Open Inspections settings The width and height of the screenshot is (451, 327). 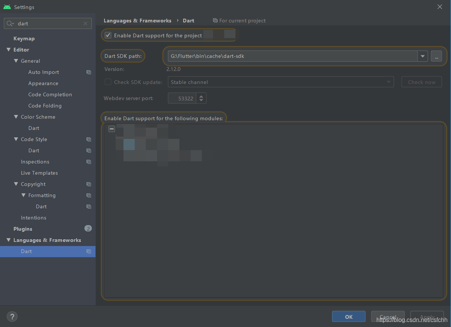pos(35,162)
